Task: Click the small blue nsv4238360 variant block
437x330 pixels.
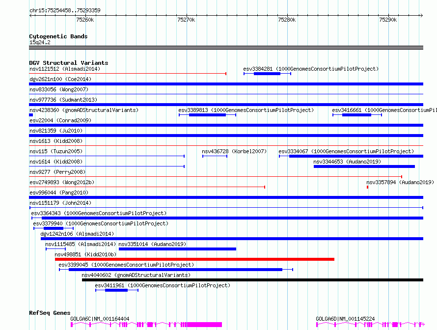Action: click(31, 115)
